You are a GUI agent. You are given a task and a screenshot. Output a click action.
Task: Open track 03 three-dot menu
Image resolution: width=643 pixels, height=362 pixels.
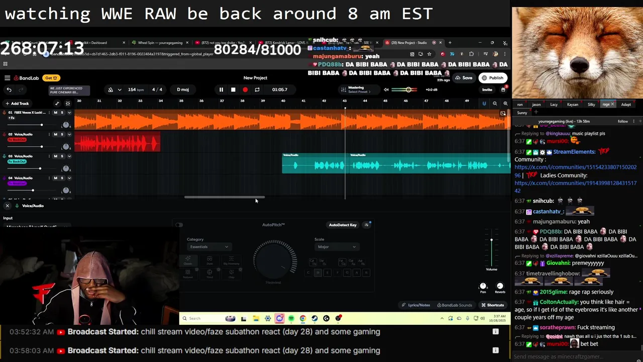49,156
